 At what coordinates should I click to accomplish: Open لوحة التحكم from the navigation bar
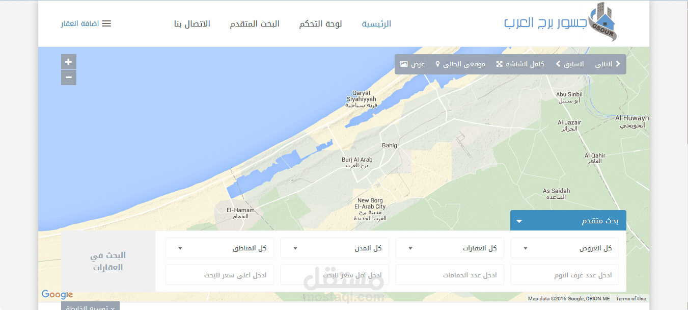pyautogui.click(x=320, y=23)
